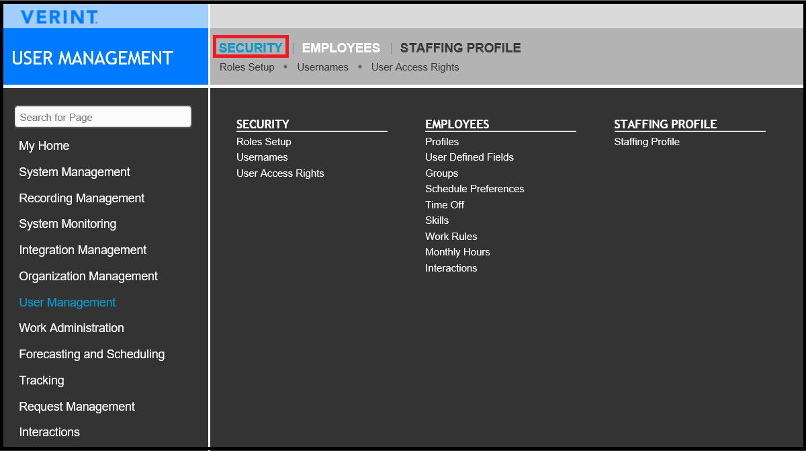Open System Management in sidebar
806x451 pixels.
tap(75, 172)
